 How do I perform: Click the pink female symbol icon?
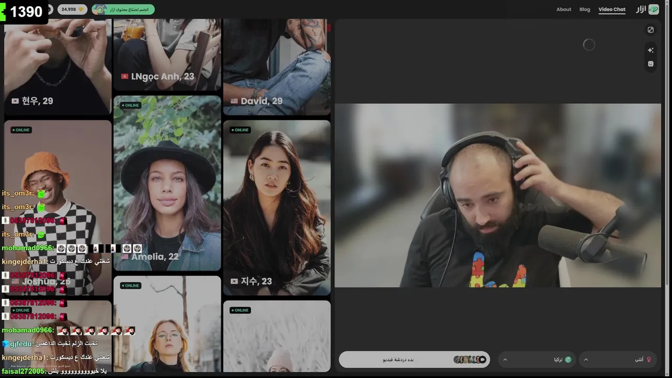(649, 360)
